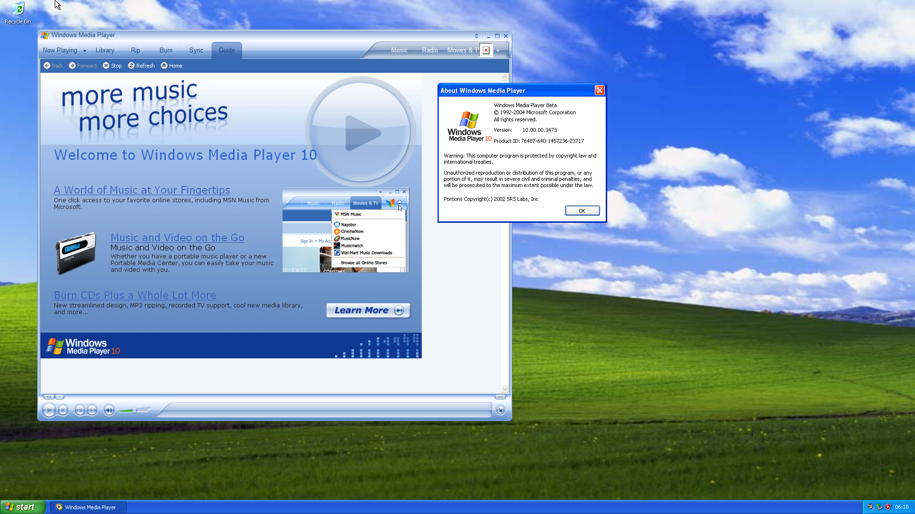Switch to skin mode button at bottom right
The image size is (915, 514).
[x=500, y=410]
